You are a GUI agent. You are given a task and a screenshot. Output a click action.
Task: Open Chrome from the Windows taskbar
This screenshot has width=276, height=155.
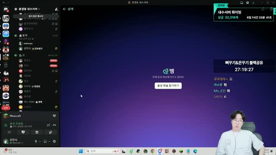(x=153, y=151)
